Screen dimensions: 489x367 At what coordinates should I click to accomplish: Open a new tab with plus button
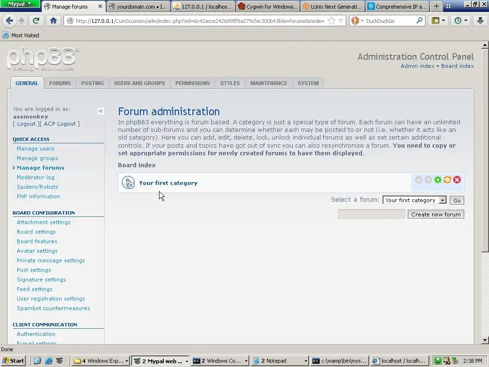(x=436, y=6)
